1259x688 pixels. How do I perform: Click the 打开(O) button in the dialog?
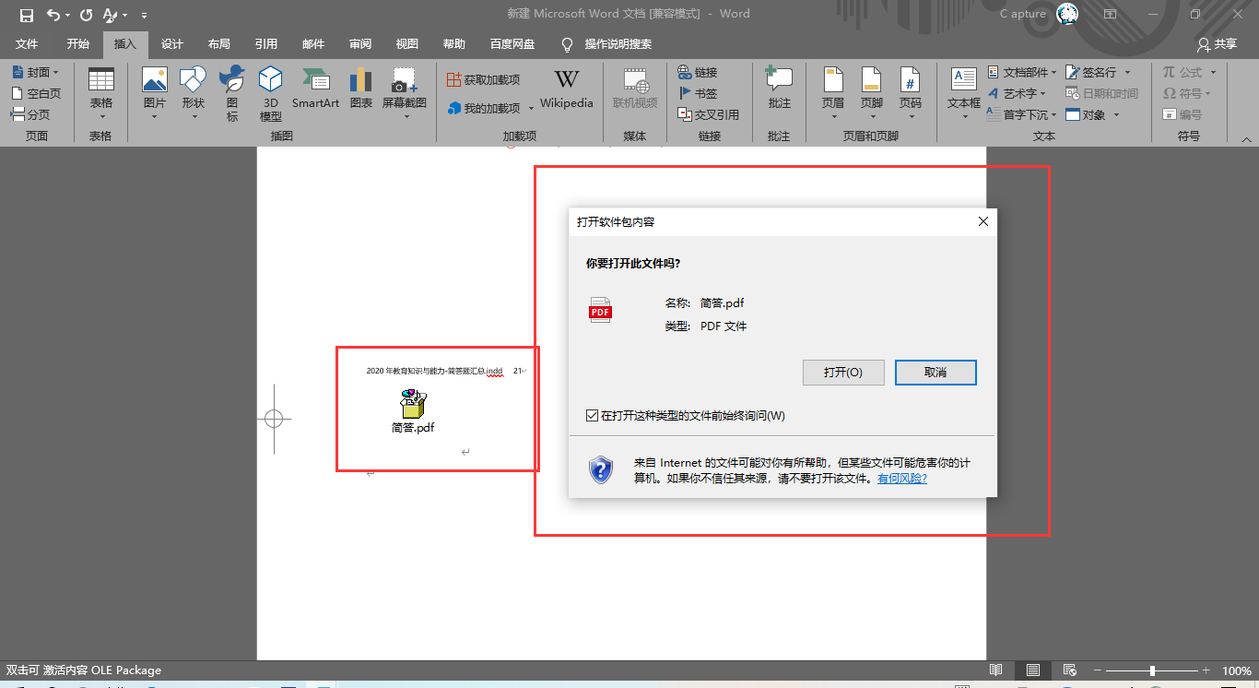click(x=843, y=373)
